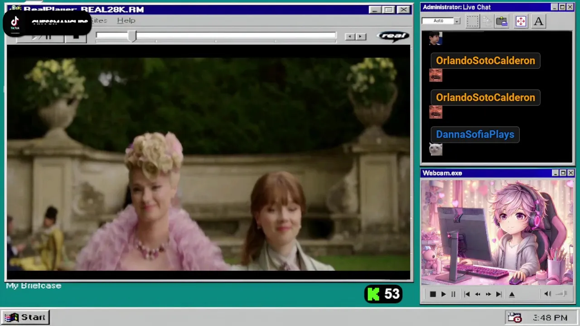580x326 pixels.
Task: Open the briefcase folder icon in Live Chat
Action: [502, 21]
